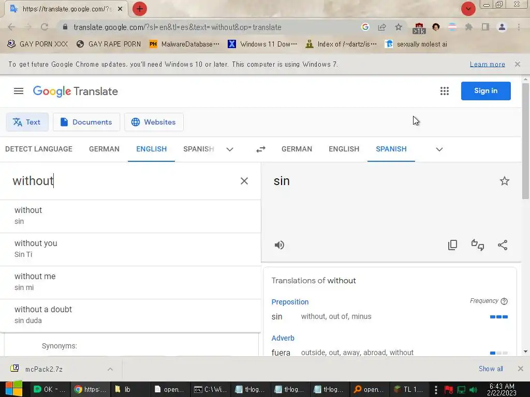
Task: Expand more target languages
Action: coord(439,149)
